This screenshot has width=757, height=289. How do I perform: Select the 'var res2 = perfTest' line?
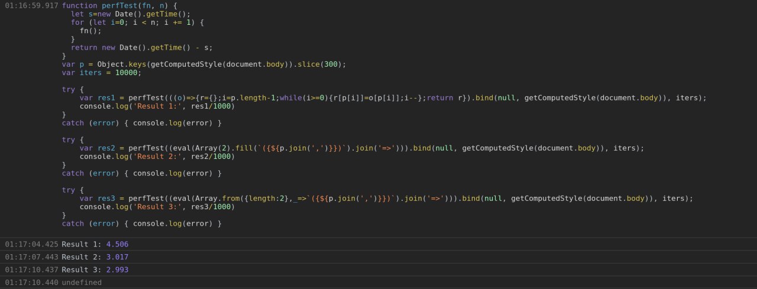pos(362,148)
